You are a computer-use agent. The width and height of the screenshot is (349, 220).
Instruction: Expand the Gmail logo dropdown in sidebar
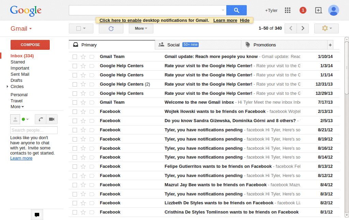click(30, 29)
